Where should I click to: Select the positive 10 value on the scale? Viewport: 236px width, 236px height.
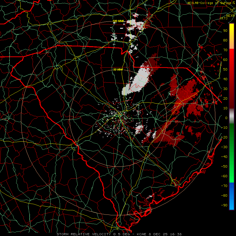point(225,108)
